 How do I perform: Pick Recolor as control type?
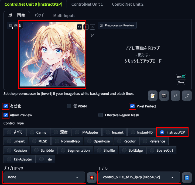point(126,141)
